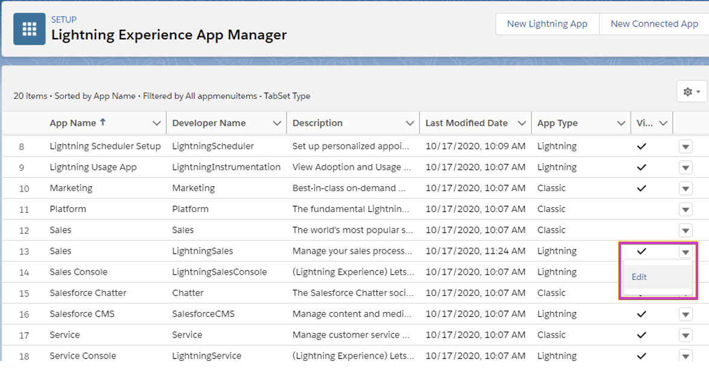
Task: Open row actions for Service app
Action: click(685, 335)
